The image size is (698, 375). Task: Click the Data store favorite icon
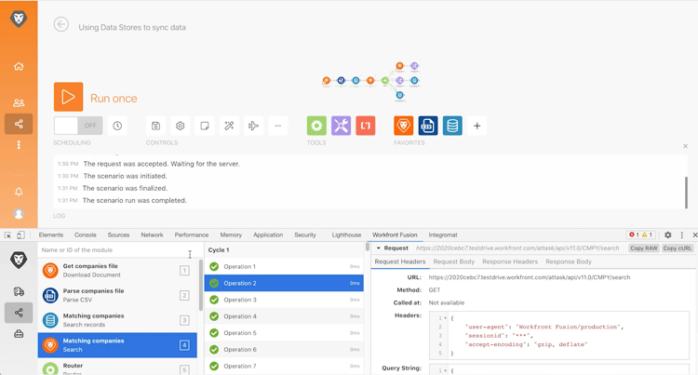(x=452, y=126)
